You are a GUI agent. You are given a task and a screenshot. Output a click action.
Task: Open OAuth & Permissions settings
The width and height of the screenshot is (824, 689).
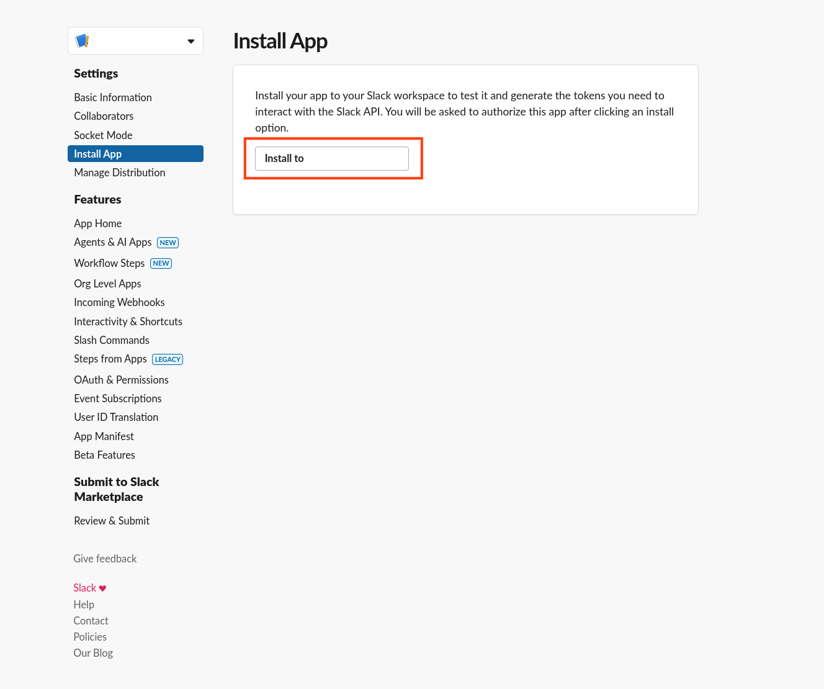121,380
